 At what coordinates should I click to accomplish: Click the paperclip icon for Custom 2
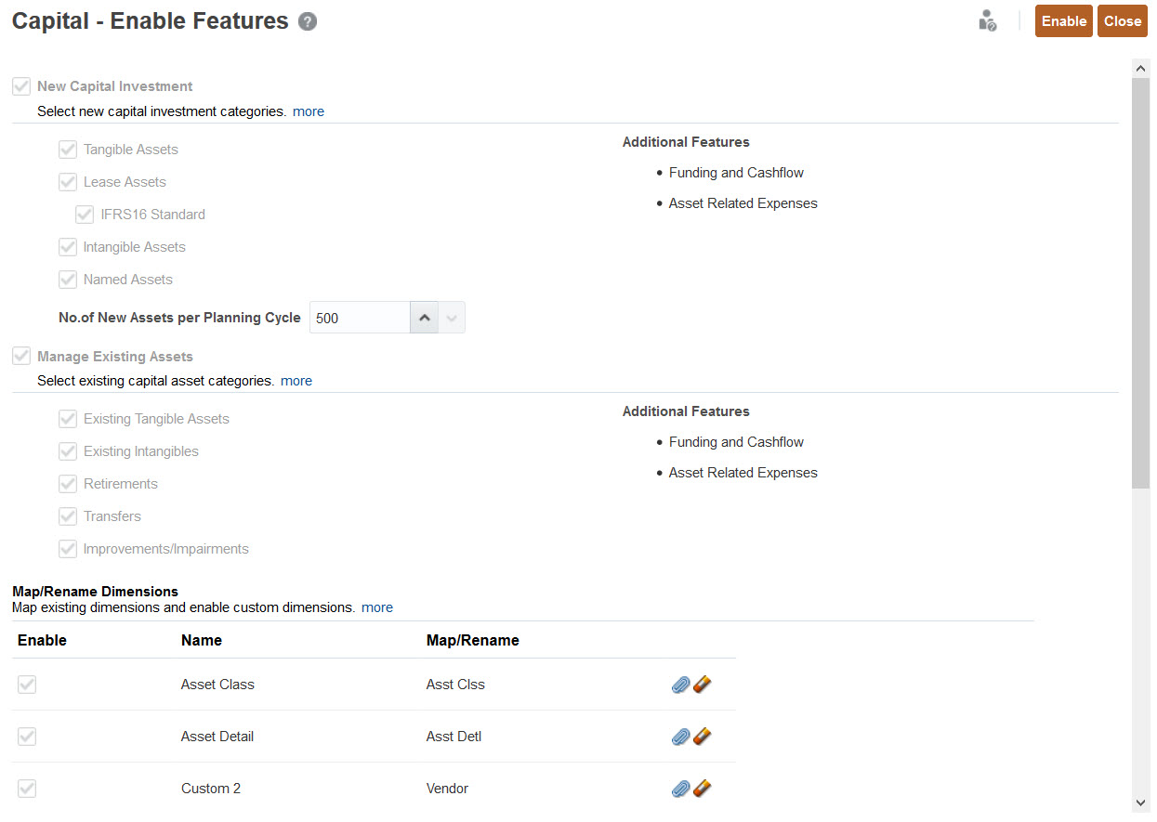pos(680,789)
